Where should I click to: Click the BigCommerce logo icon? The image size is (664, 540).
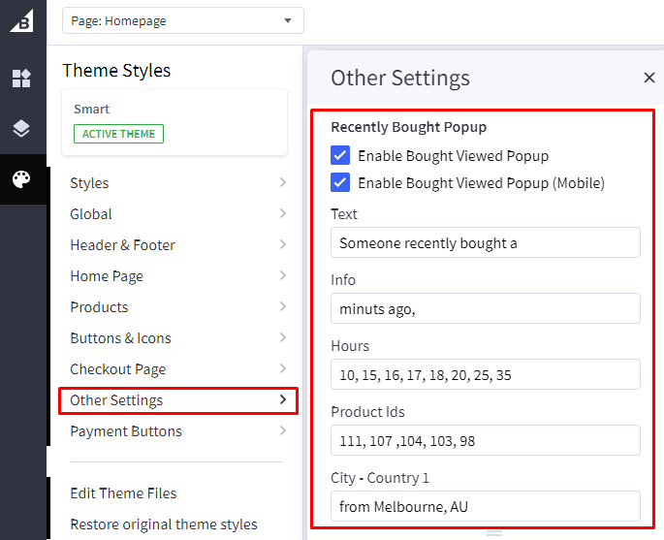(21, 19)
